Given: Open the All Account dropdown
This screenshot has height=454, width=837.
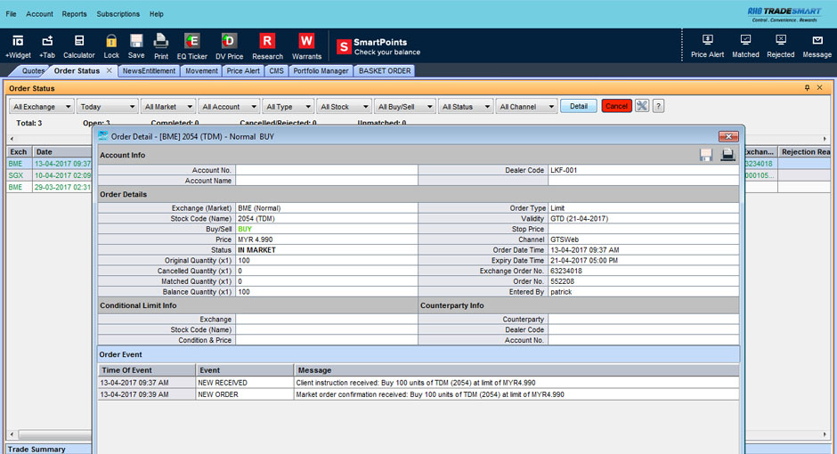Looking at the screenshot, I should pos(229,107).
